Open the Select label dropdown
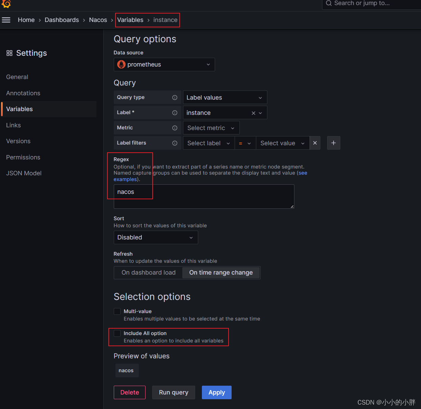Screen dimensions: 421x409 (209, 143)
